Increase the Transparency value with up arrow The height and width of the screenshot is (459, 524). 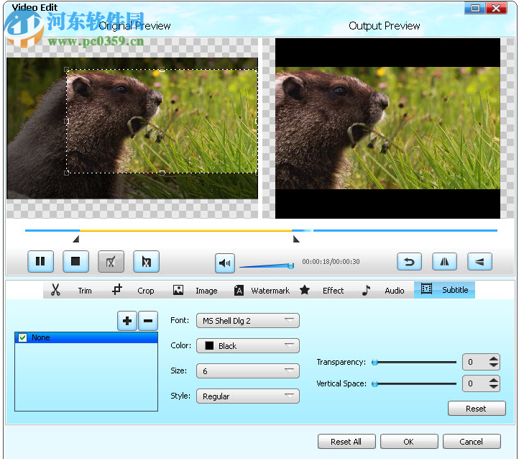[x=494, y=358]
